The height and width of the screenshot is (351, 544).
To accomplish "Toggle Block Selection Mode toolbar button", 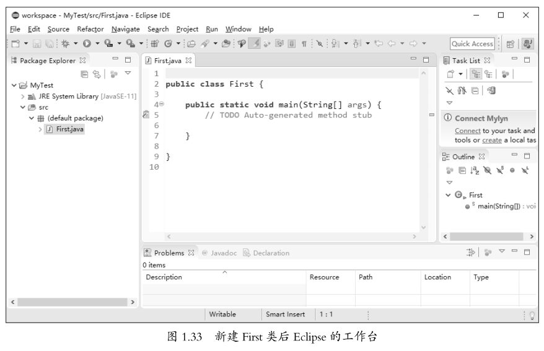I will click(292, 44).
